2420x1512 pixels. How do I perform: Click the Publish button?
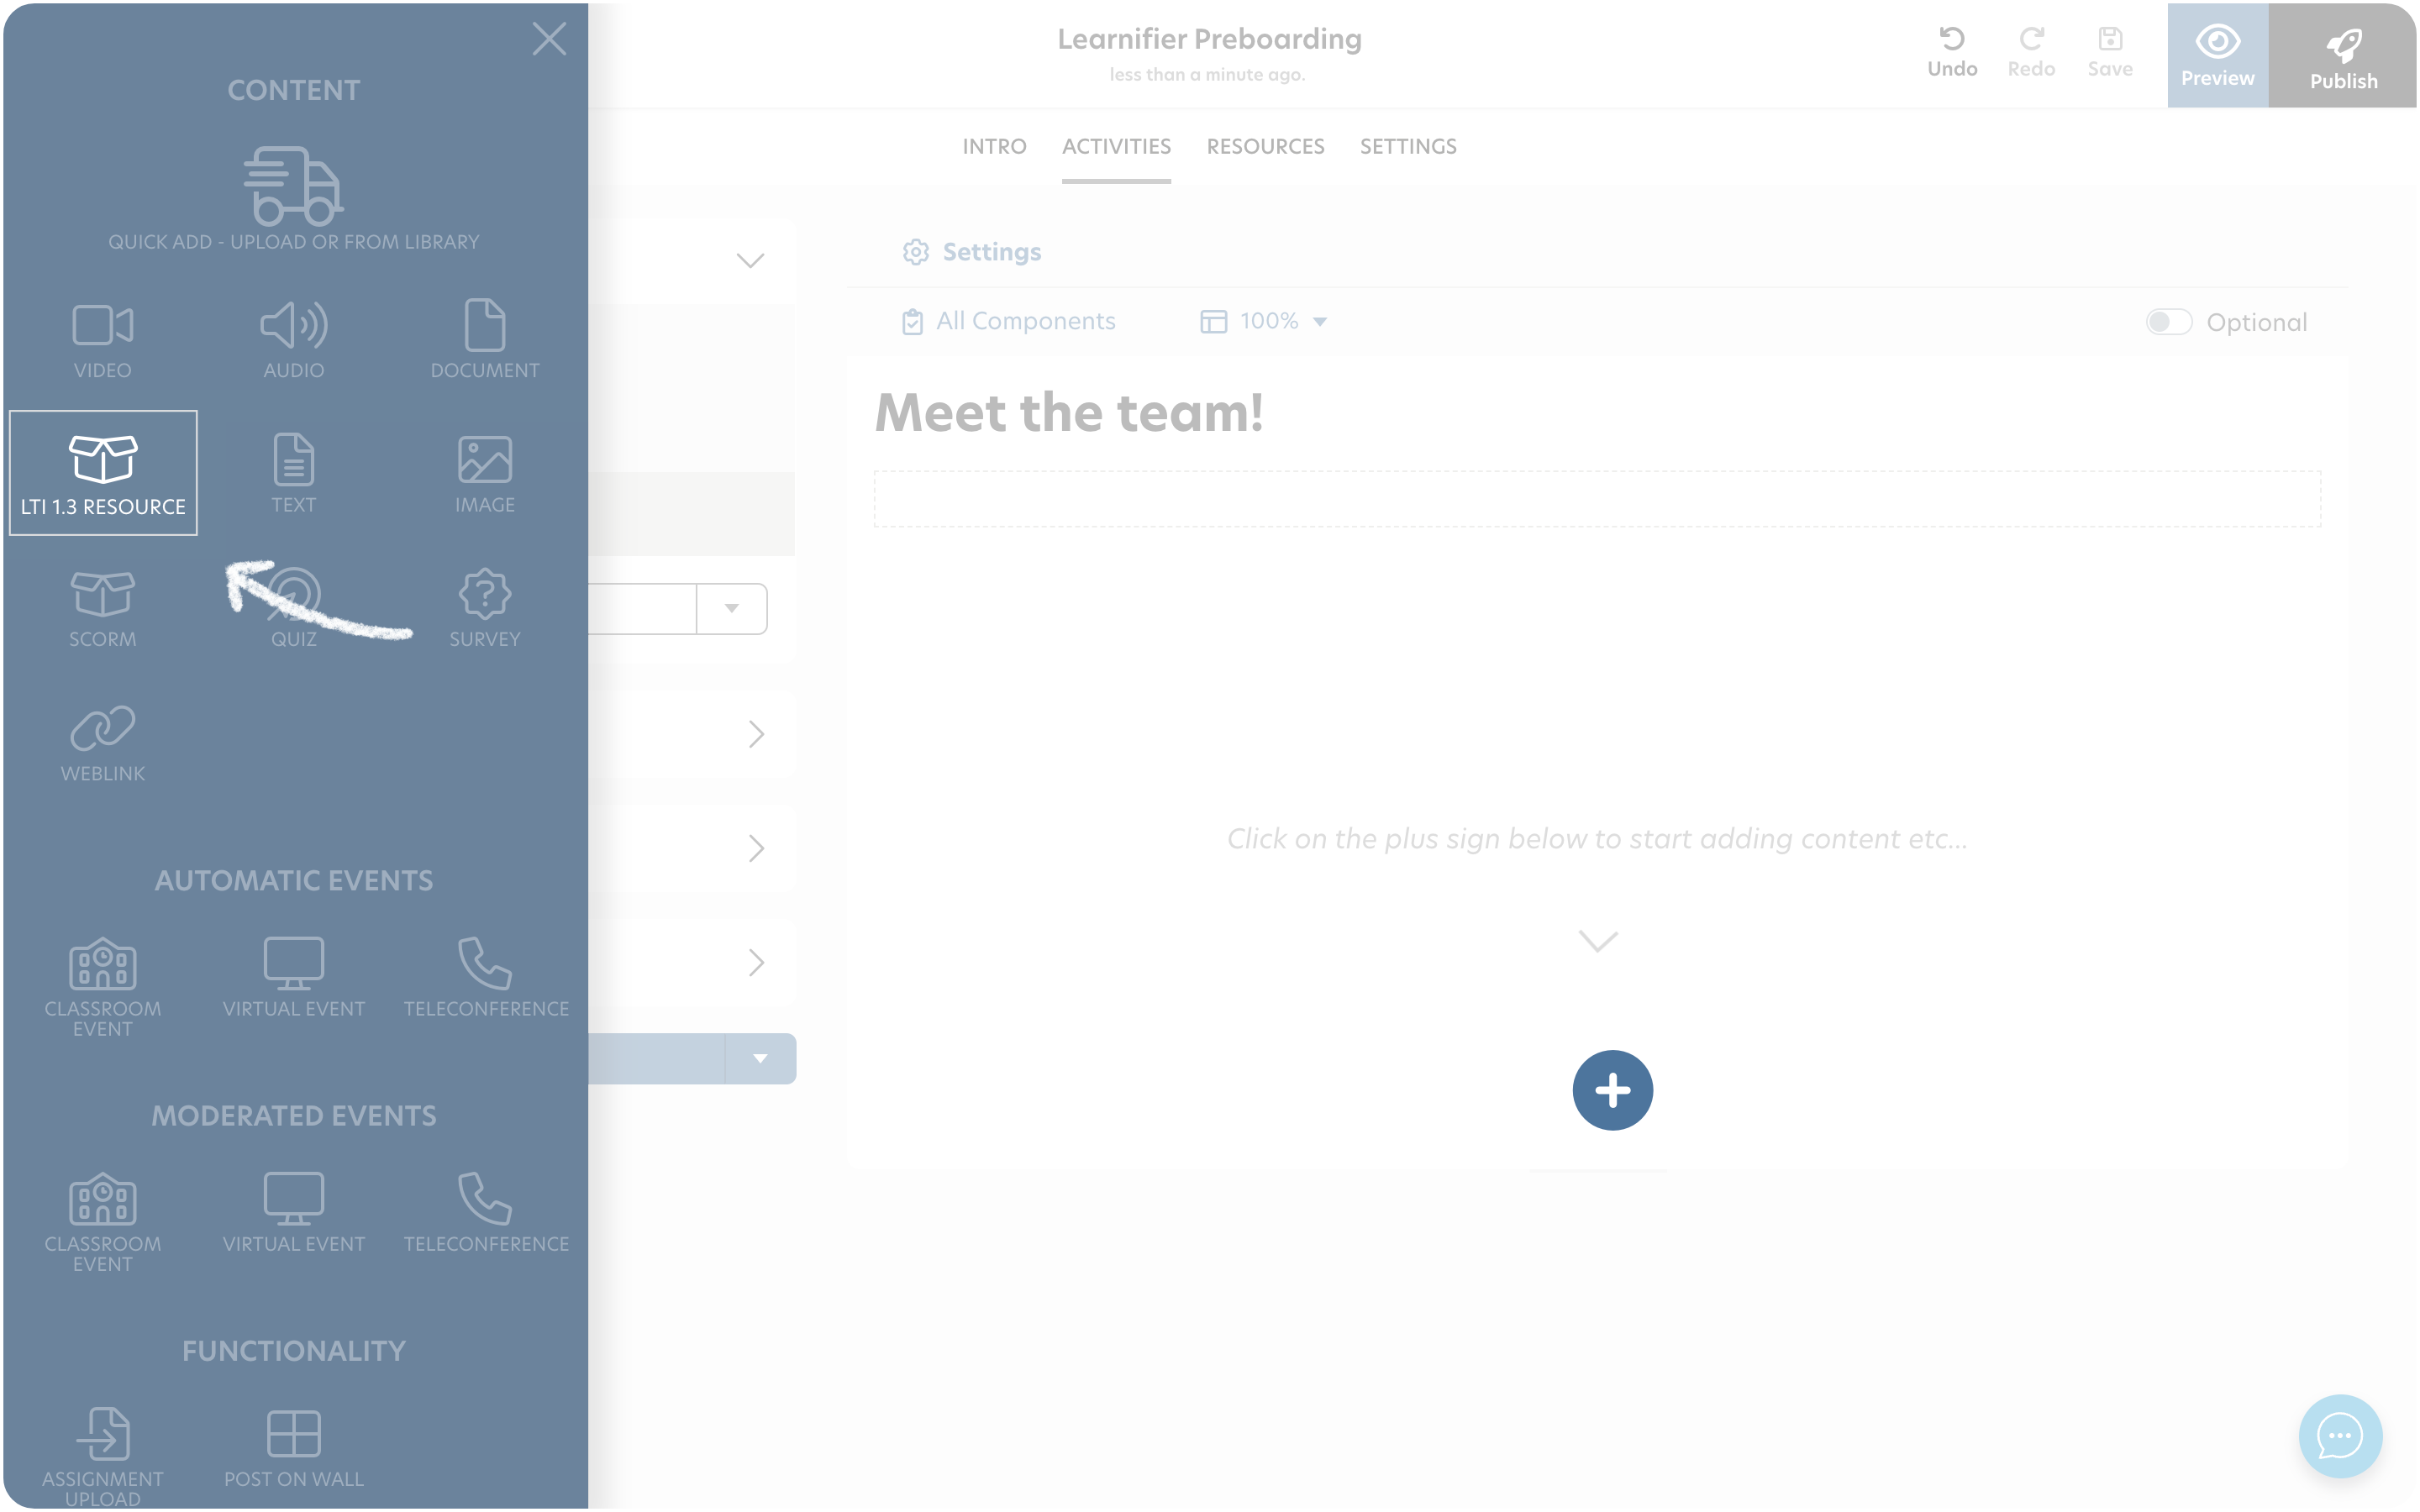(2344, 52)
